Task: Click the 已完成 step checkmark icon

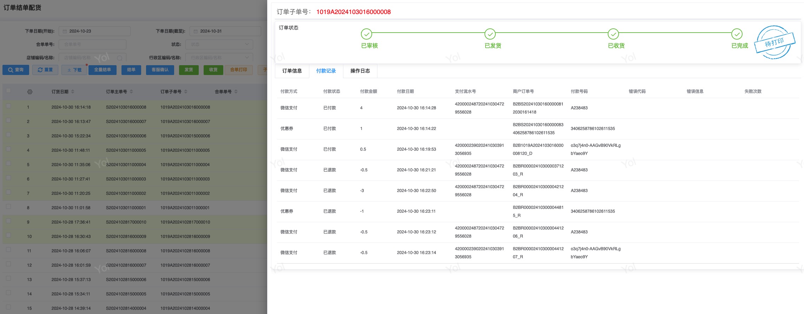Action: coord(737,34)
